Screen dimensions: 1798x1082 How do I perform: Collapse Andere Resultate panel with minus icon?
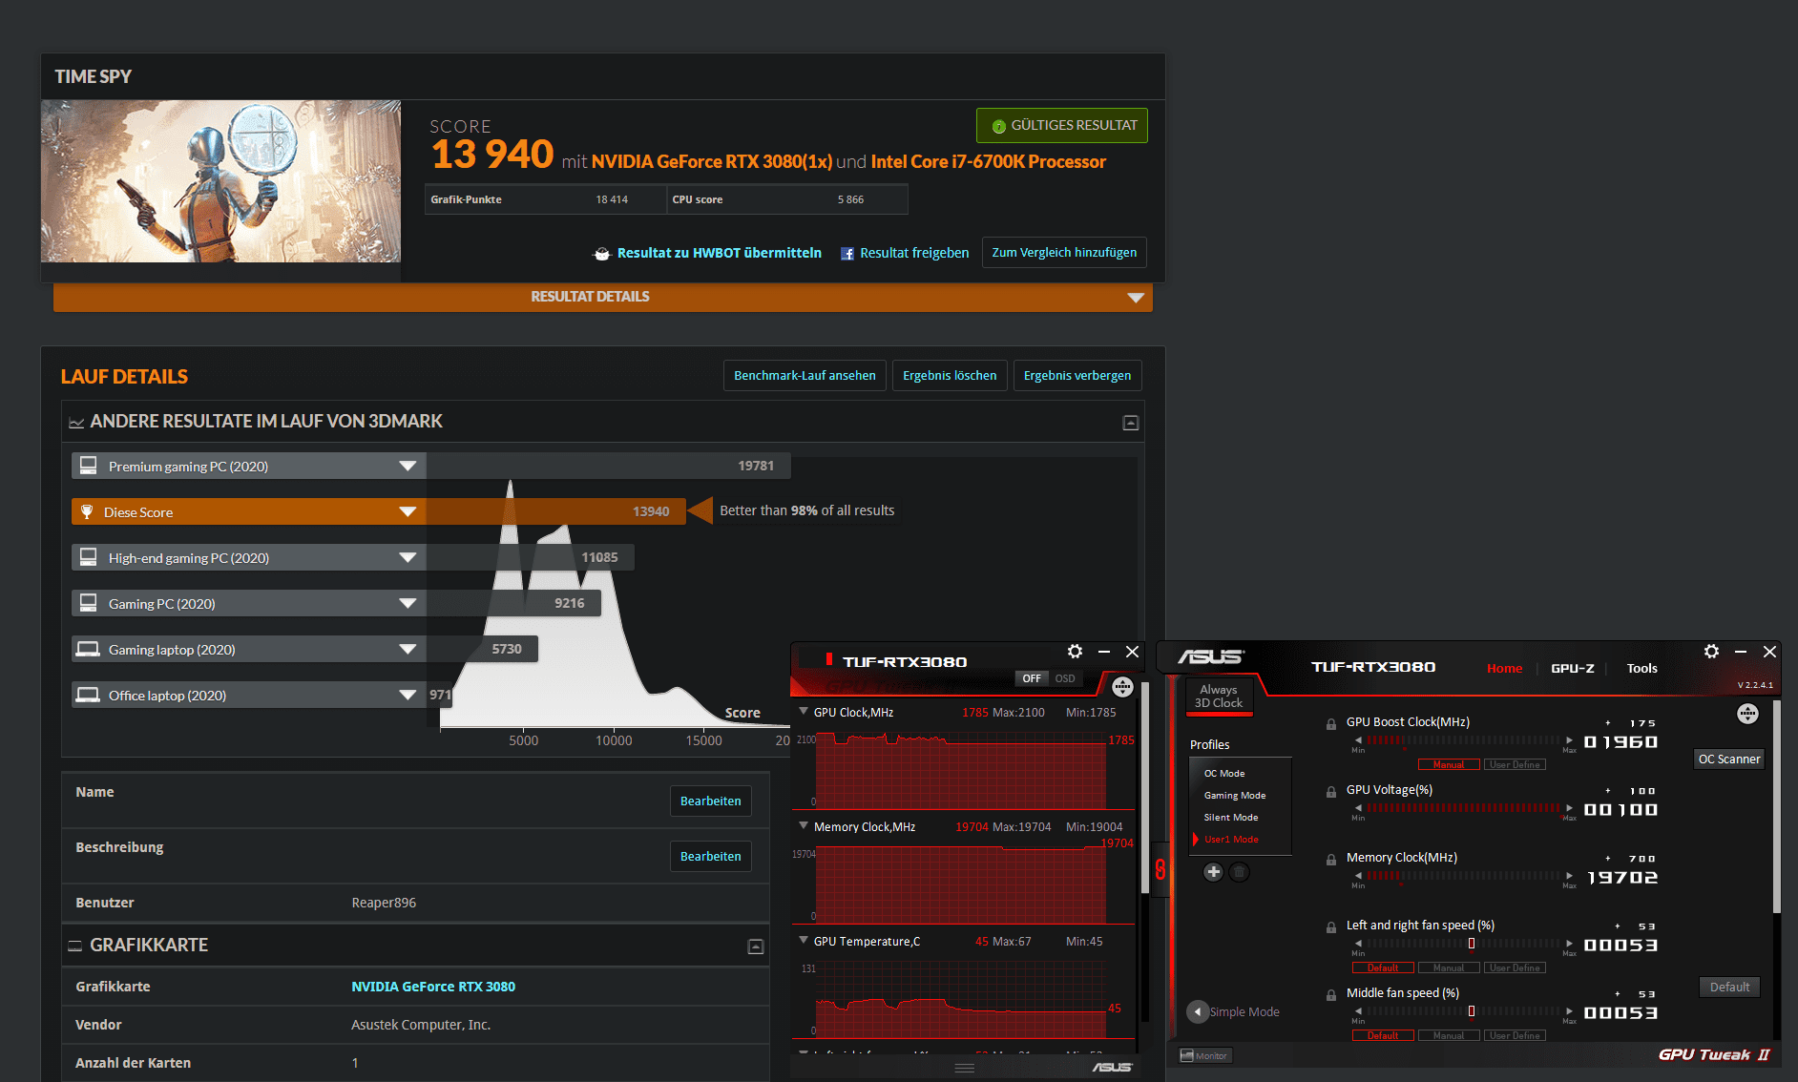[1131, 423]
